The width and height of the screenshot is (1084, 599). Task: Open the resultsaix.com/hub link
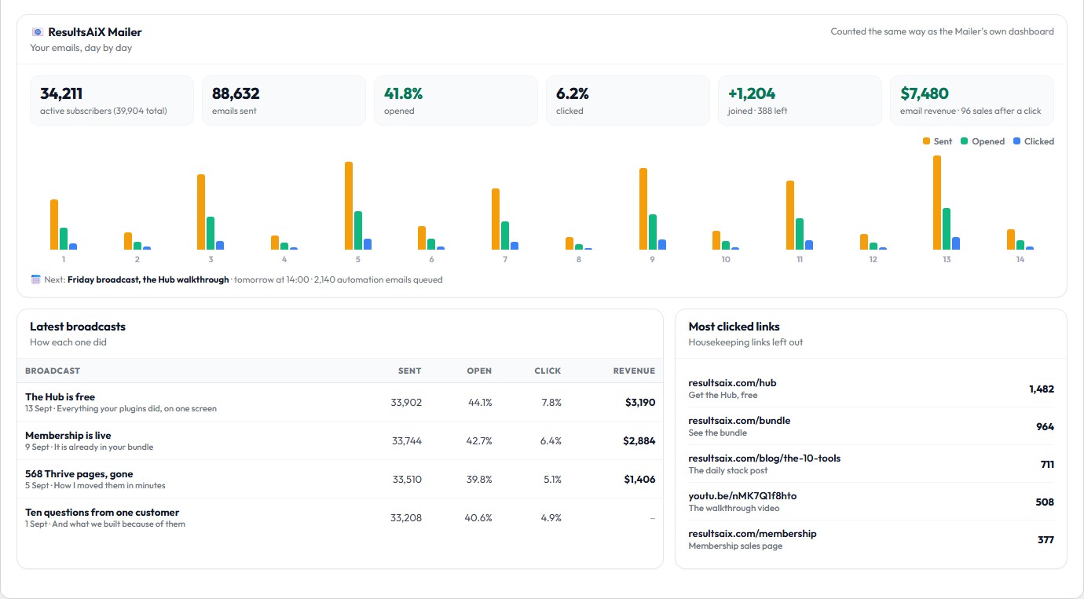[x=732, y=383]
